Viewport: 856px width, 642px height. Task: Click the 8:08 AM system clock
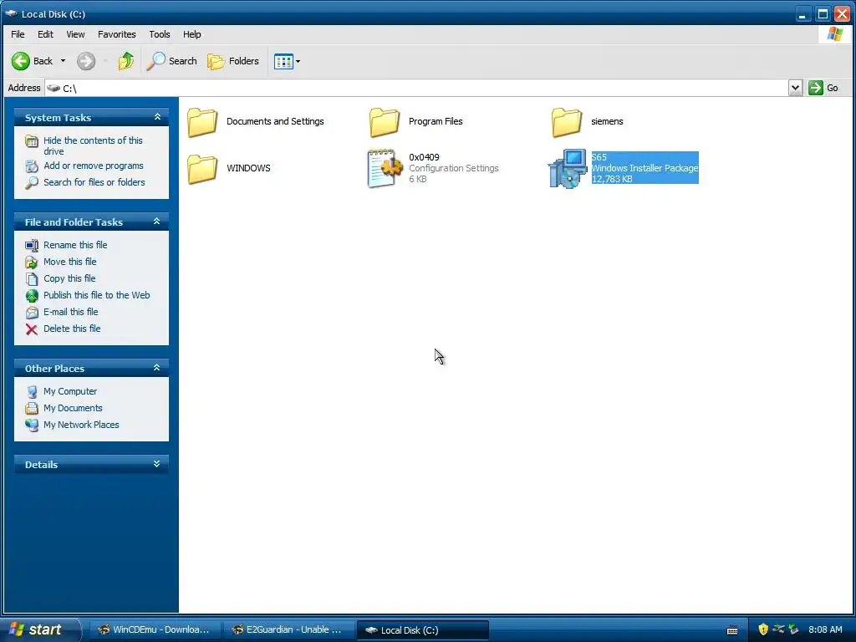click(825, 630)
